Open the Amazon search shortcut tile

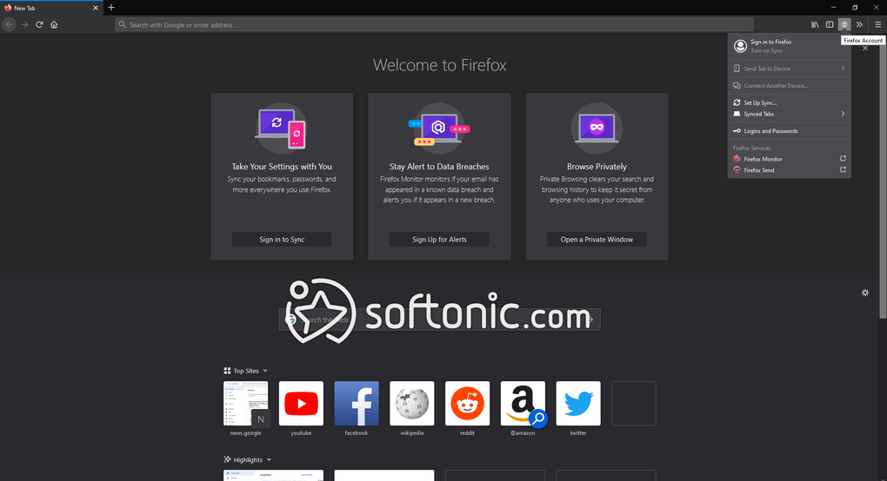click(523, 403)
